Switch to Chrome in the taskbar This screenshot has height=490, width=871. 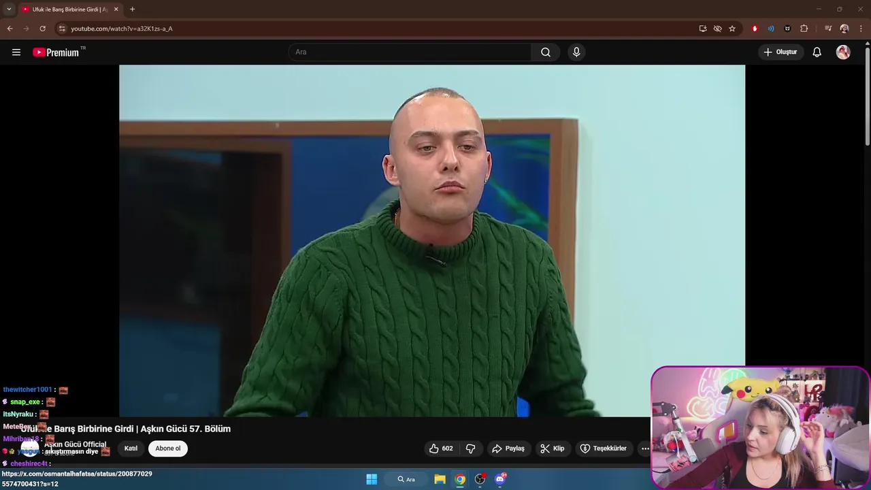tap(460, 479)
